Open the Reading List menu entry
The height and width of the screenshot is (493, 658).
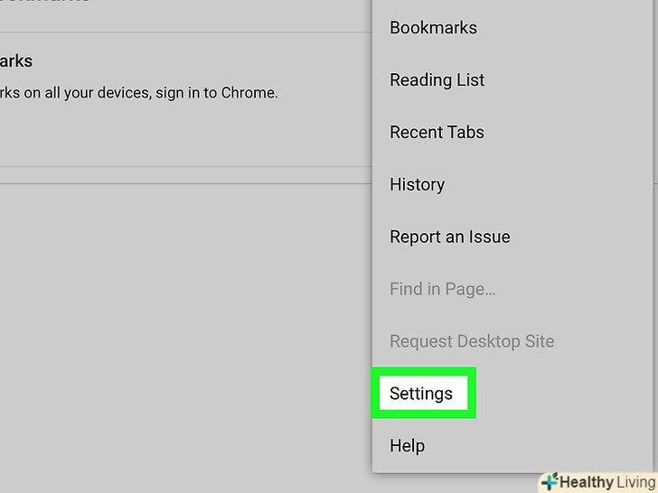[437, 80]
